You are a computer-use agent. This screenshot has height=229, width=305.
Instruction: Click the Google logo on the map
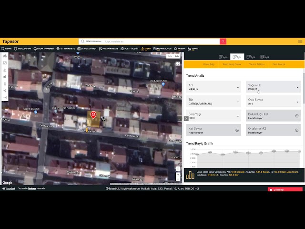point(8,183)
